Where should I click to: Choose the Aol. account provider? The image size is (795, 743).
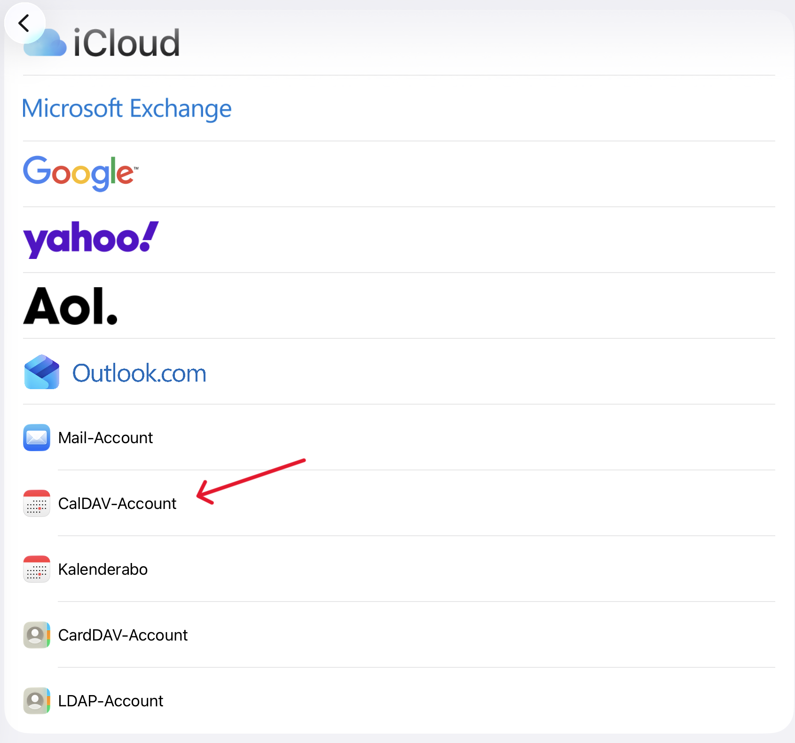pyautogui.click(x=399, y=306)
